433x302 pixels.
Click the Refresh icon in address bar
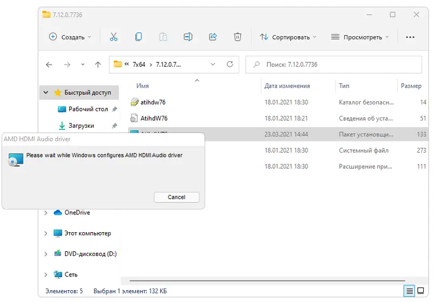(x=230, y=64)
